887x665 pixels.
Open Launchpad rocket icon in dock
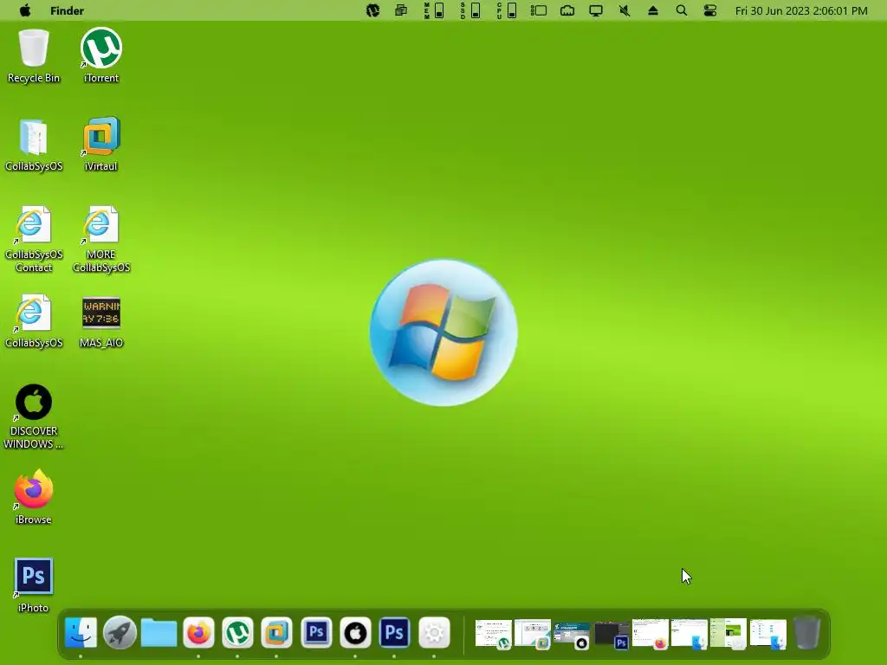120,632
